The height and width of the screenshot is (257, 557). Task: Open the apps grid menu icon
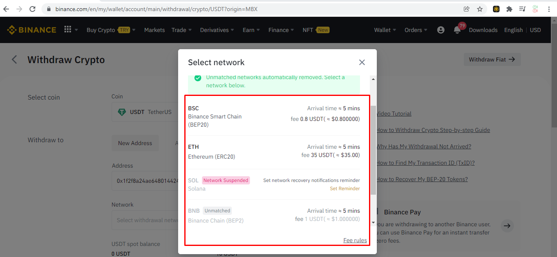(68, 30)
